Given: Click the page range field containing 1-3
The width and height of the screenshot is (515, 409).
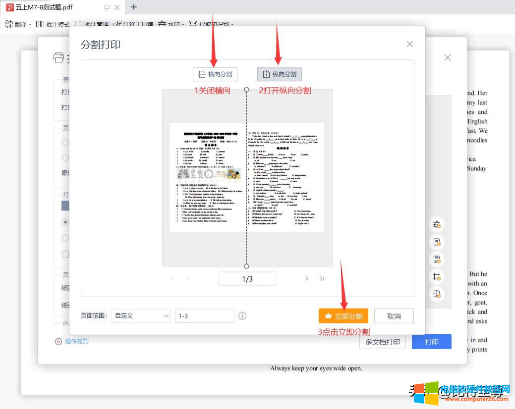Looking at the screenshot, I should (x=204, y=316).
